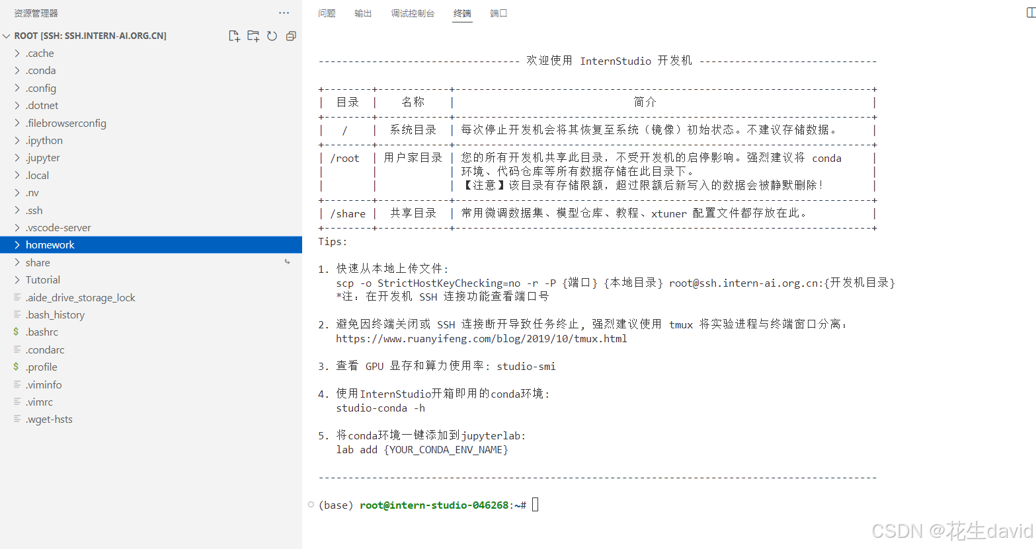Open the .viminfo file

coord(151,384)
